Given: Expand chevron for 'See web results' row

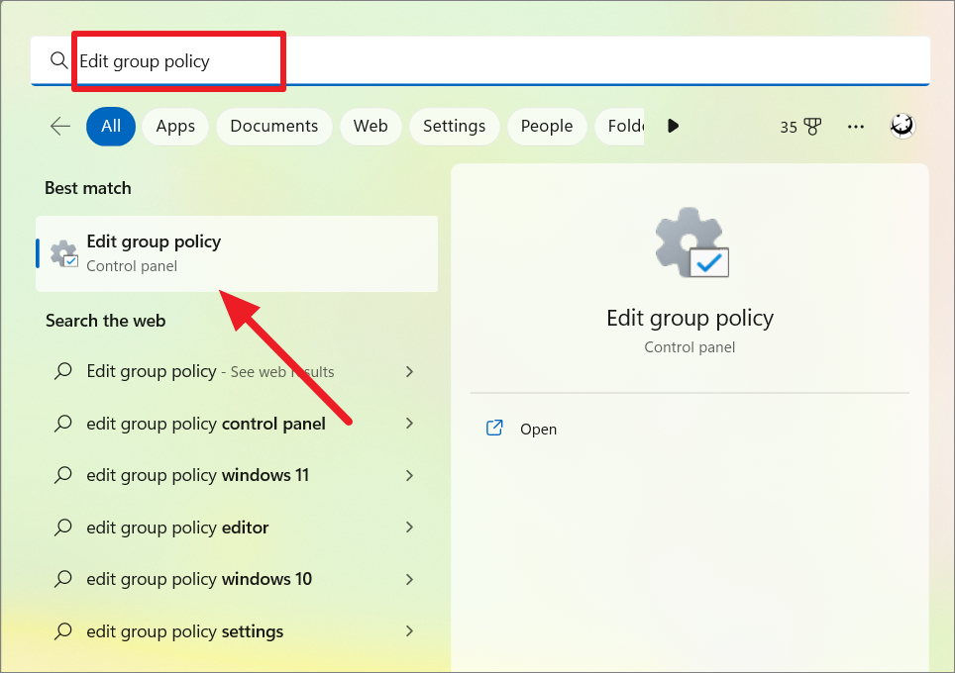Looking at the screenshot, I should [409, 371].
